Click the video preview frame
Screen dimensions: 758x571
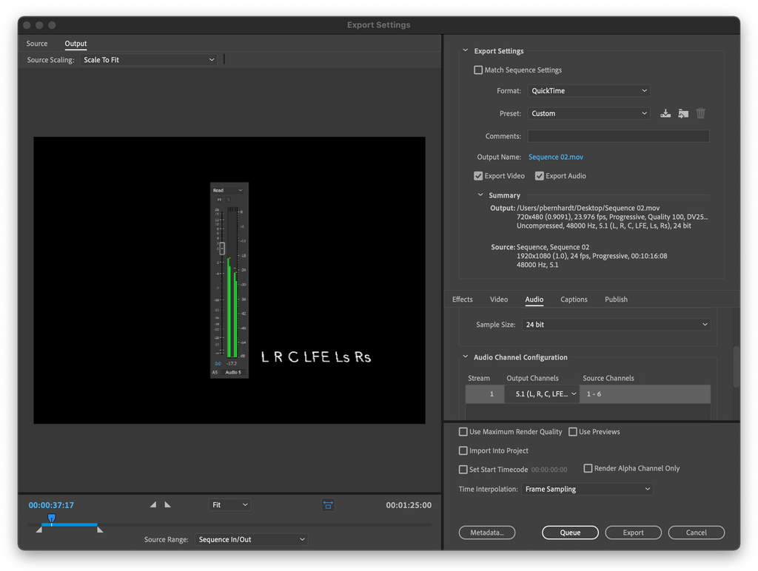229,280
